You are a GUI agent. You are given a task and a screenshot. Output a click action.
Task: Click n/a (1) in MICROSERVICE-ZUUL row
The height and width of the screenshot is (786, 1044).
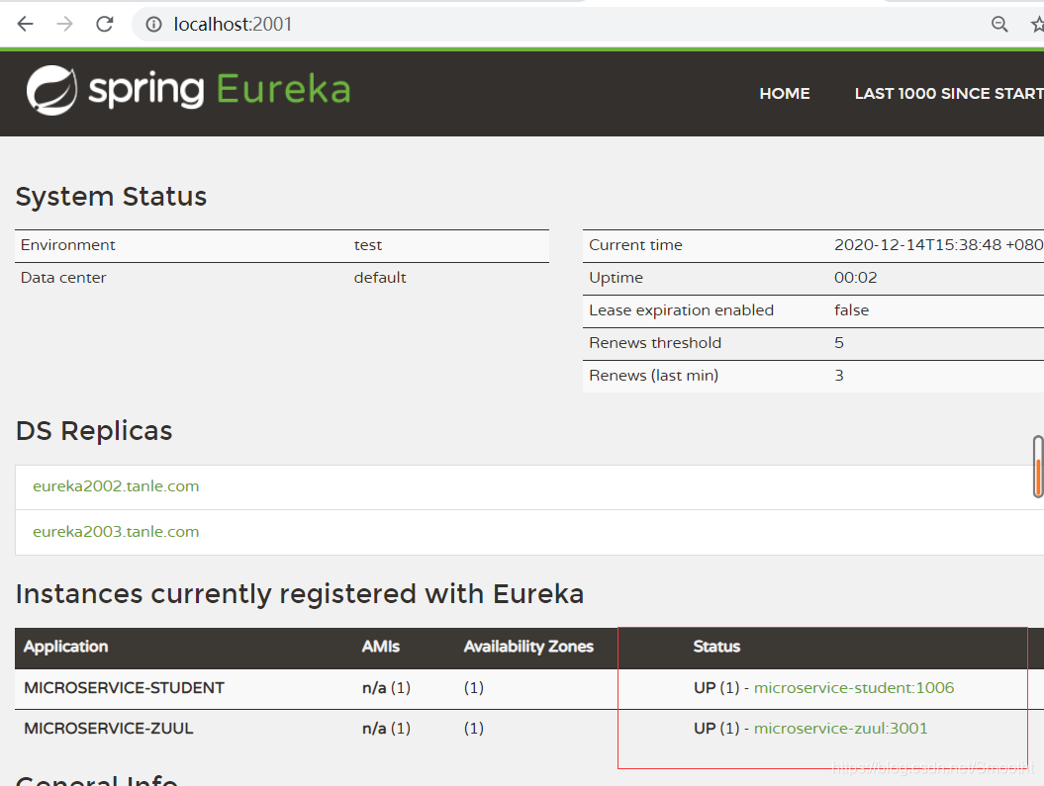tap(386, 728)
